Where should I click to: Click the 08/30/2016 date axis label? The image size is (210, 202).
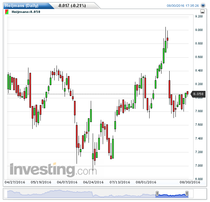pyautogui.click(x=190, y=182)
